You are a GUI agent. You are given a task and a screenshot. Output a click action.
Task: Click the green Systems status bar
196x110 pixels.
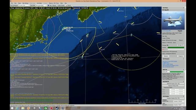click(x=176, y=48)
